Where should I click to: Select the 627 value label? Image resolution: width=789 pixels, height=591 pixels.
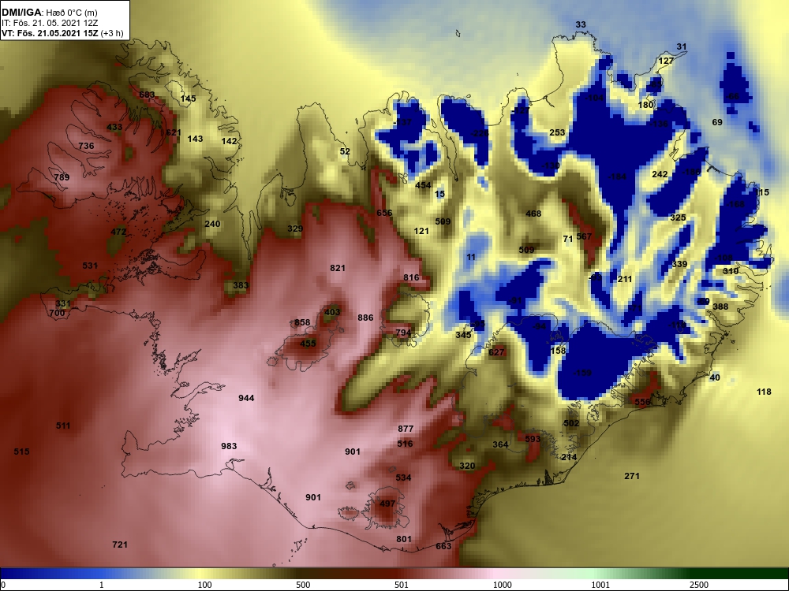pos(496,352)
